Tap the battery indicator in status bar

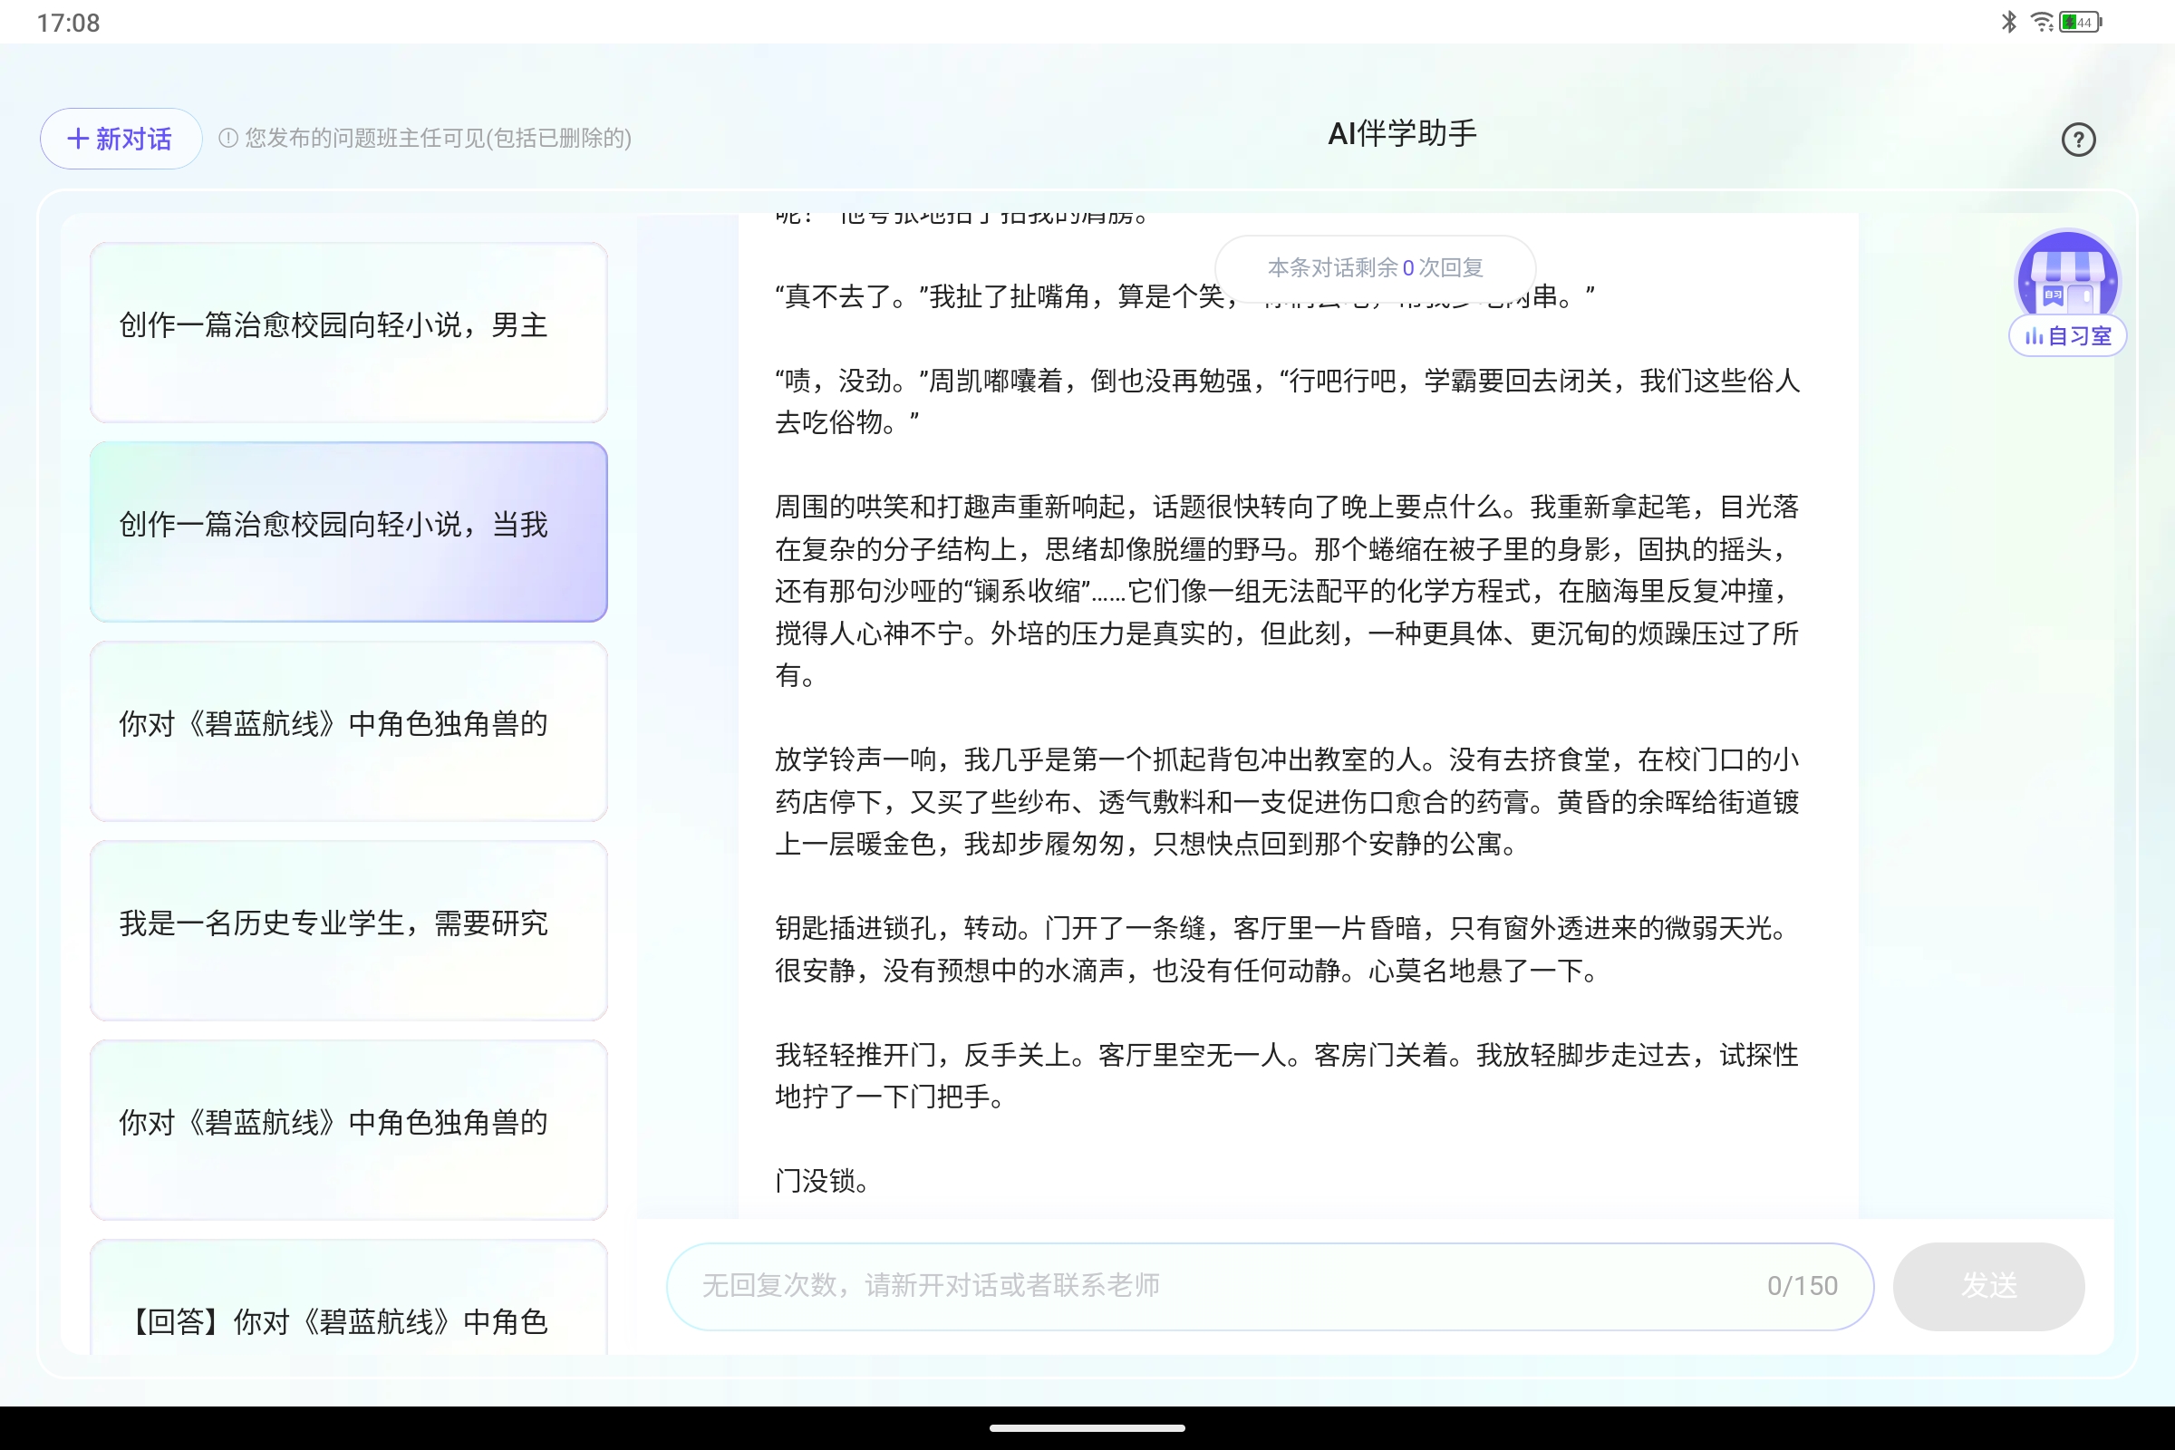(2081, 22)
